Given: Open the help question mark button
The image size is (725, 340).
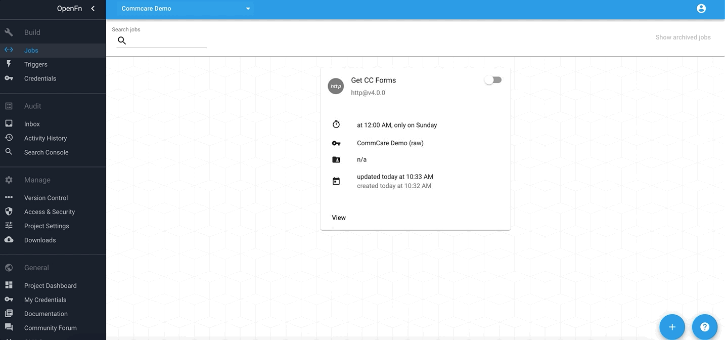Looking at the screenshot, I should (x=704, y=327).
